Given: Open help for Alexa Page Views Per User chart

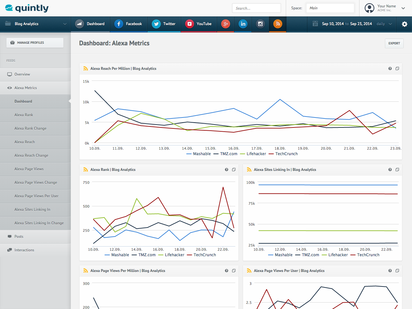Looking at the screenshot, I should (x=390, y=271).
